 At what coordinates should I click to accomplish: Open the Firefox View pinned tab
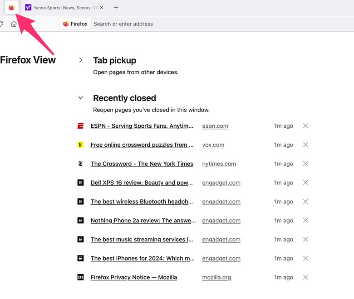pos(11,7)
